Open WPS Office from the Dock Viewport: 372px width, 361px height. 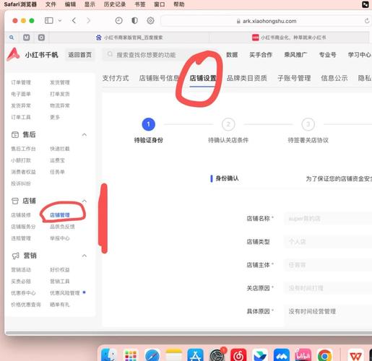[x=355, y=355]
